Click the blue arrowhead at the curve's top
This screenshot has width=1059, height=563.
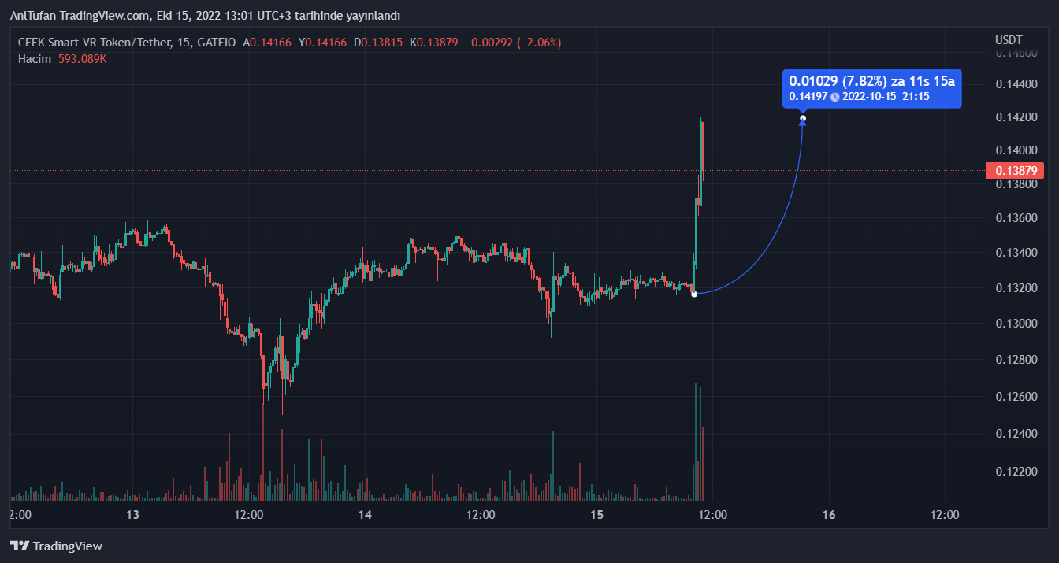803,120
